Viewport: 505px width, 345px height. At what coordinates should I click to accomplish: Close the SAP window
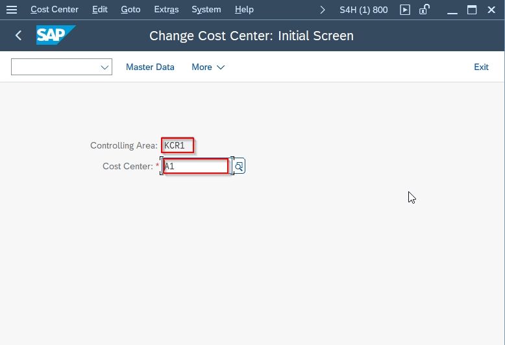tap(491, 10)
